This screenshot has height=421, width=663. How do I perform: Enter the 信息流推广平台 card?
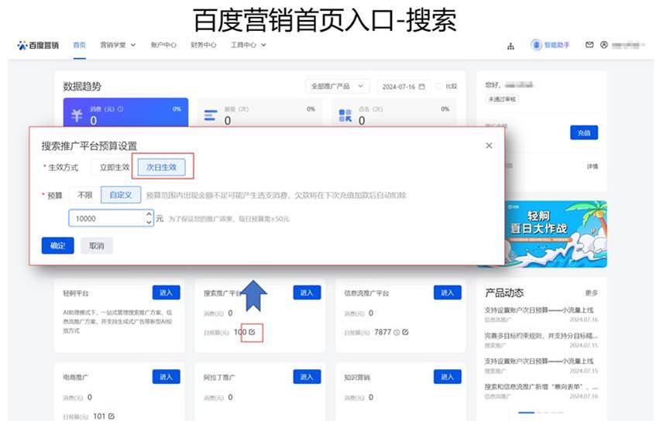point(448,293)
